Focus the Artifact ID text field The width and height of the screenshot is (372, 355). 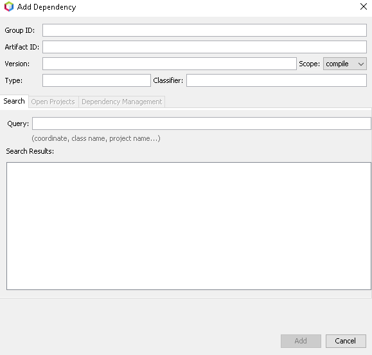(204, 47)
